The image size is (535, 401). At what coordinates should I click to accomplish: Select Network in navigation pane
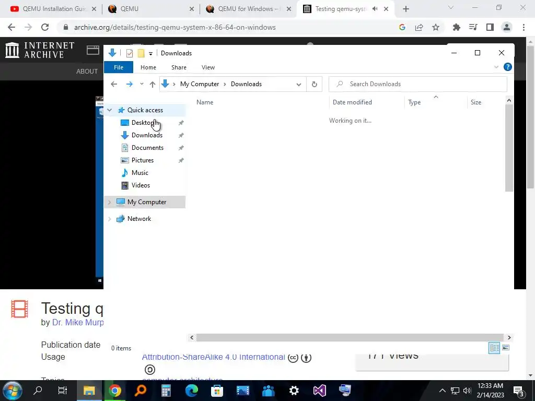coord(139,219)
